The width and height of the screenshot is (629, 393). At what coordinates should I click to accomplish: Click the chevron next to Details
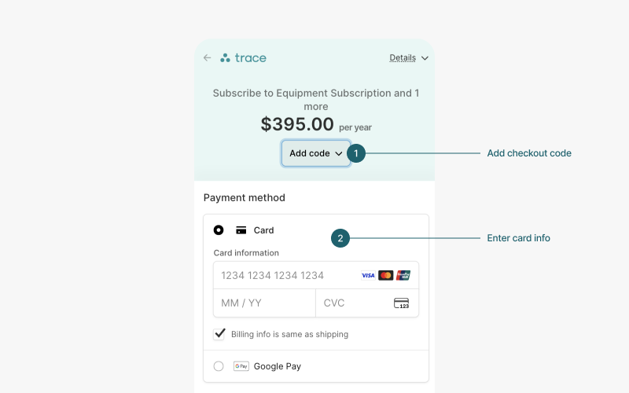click(425, 58)
